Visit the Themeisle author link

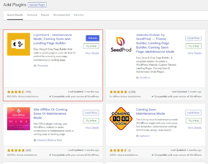[x=43, y=66]
